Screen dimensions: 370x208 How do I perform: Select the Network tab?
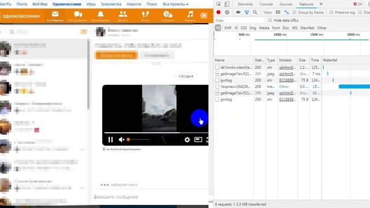pyautogui.click(x=306, y=4)
